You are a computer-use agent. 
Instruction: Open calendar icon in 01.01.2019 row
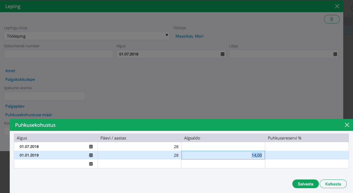coord(91,155)
